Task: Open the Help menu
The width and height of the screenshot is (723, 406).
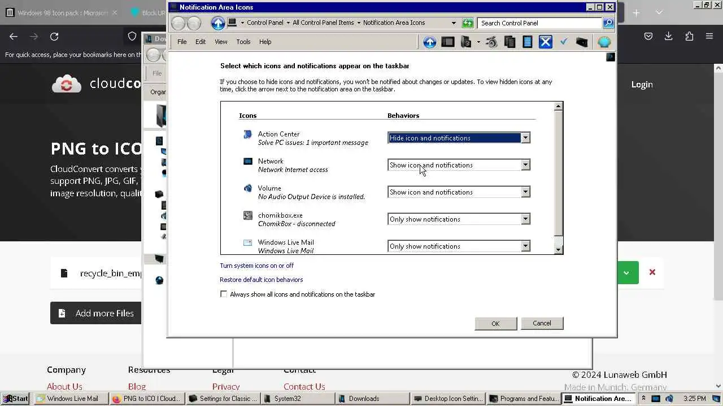Action: pos(265,42)
